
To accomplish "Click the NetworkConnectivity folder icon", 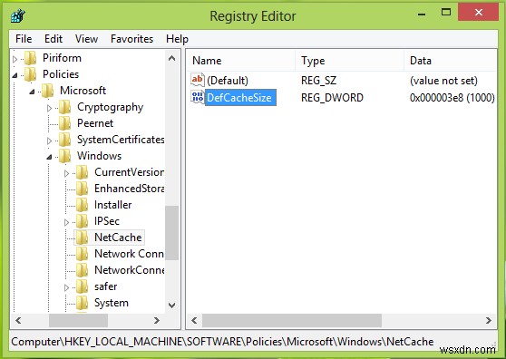I will pyautogui.click(x=83, y=270).
